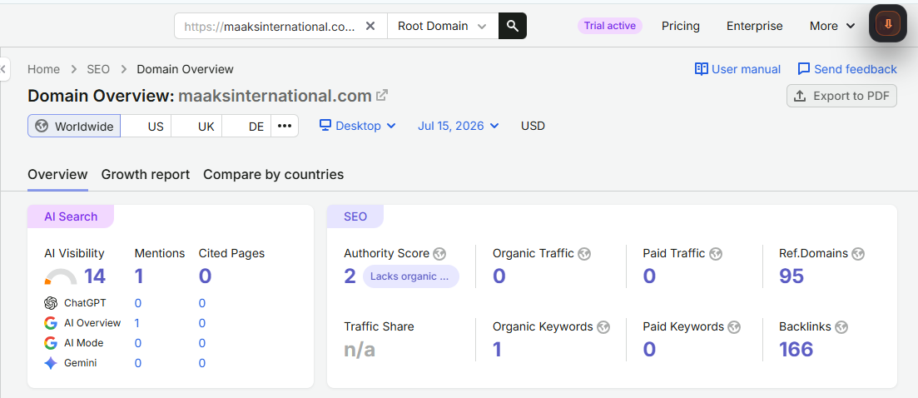The width and height of the screenshot is (918, 398).
Task: Open the Jul 15, 2026 date picker
Action: (459, 125)
